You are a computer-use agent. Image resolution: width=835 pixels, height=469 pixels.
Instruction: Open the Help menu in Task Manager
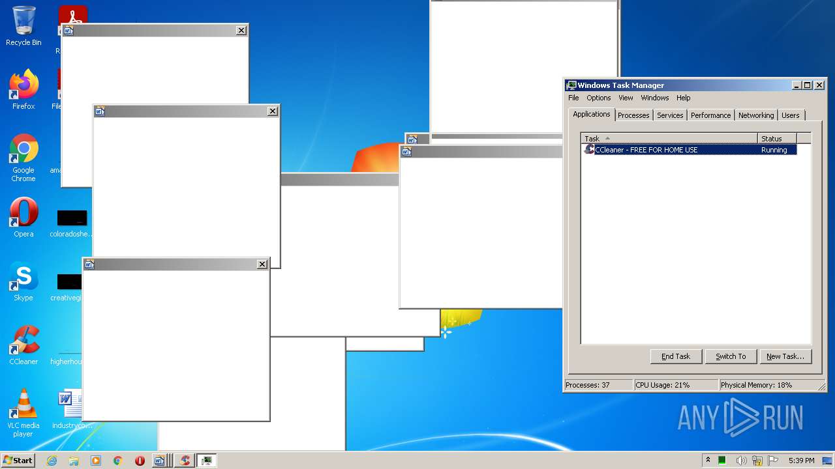click(x=683, y=98)
